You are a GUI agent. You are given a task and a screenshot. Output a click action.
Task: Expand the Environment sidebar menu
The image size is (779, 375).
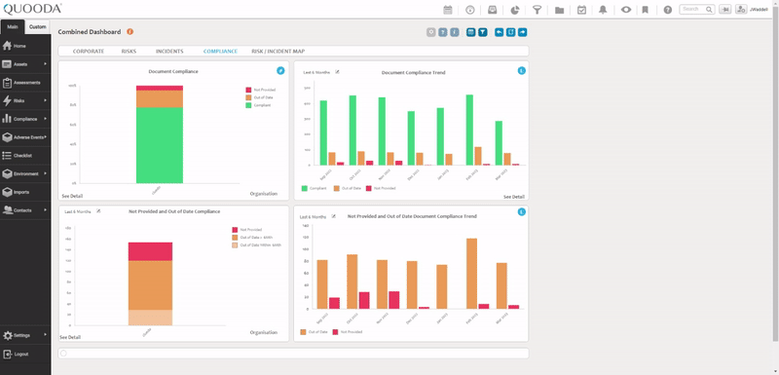point(25,173)
